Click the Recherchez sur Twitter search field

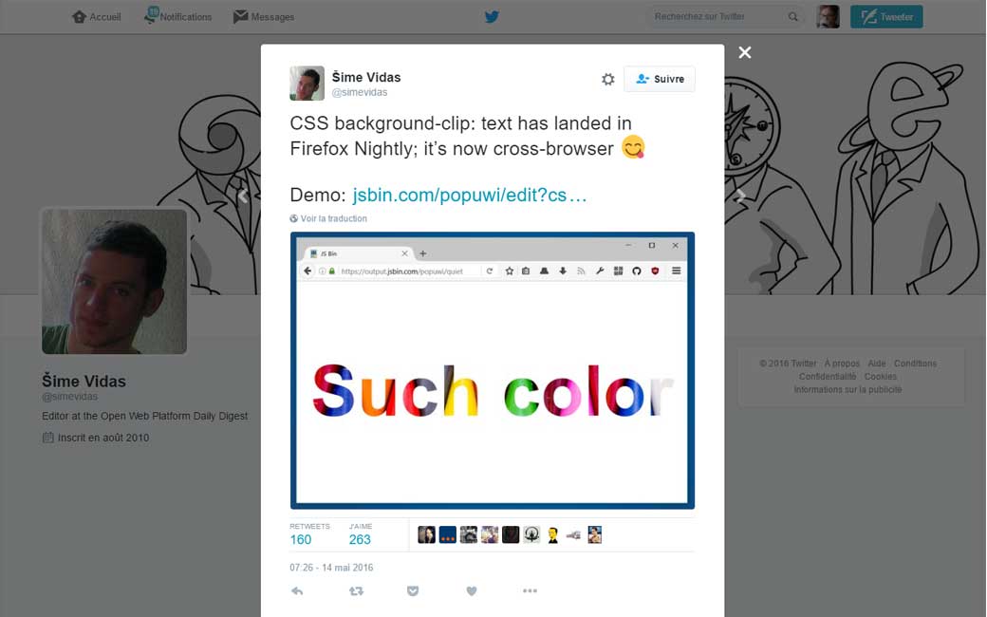[717, 17]
